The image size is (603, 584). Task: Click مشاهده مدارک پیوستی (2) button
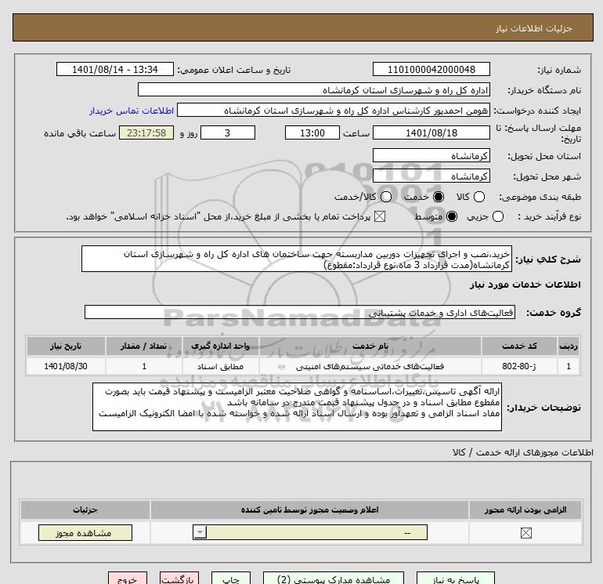click(x=334, y=579)
